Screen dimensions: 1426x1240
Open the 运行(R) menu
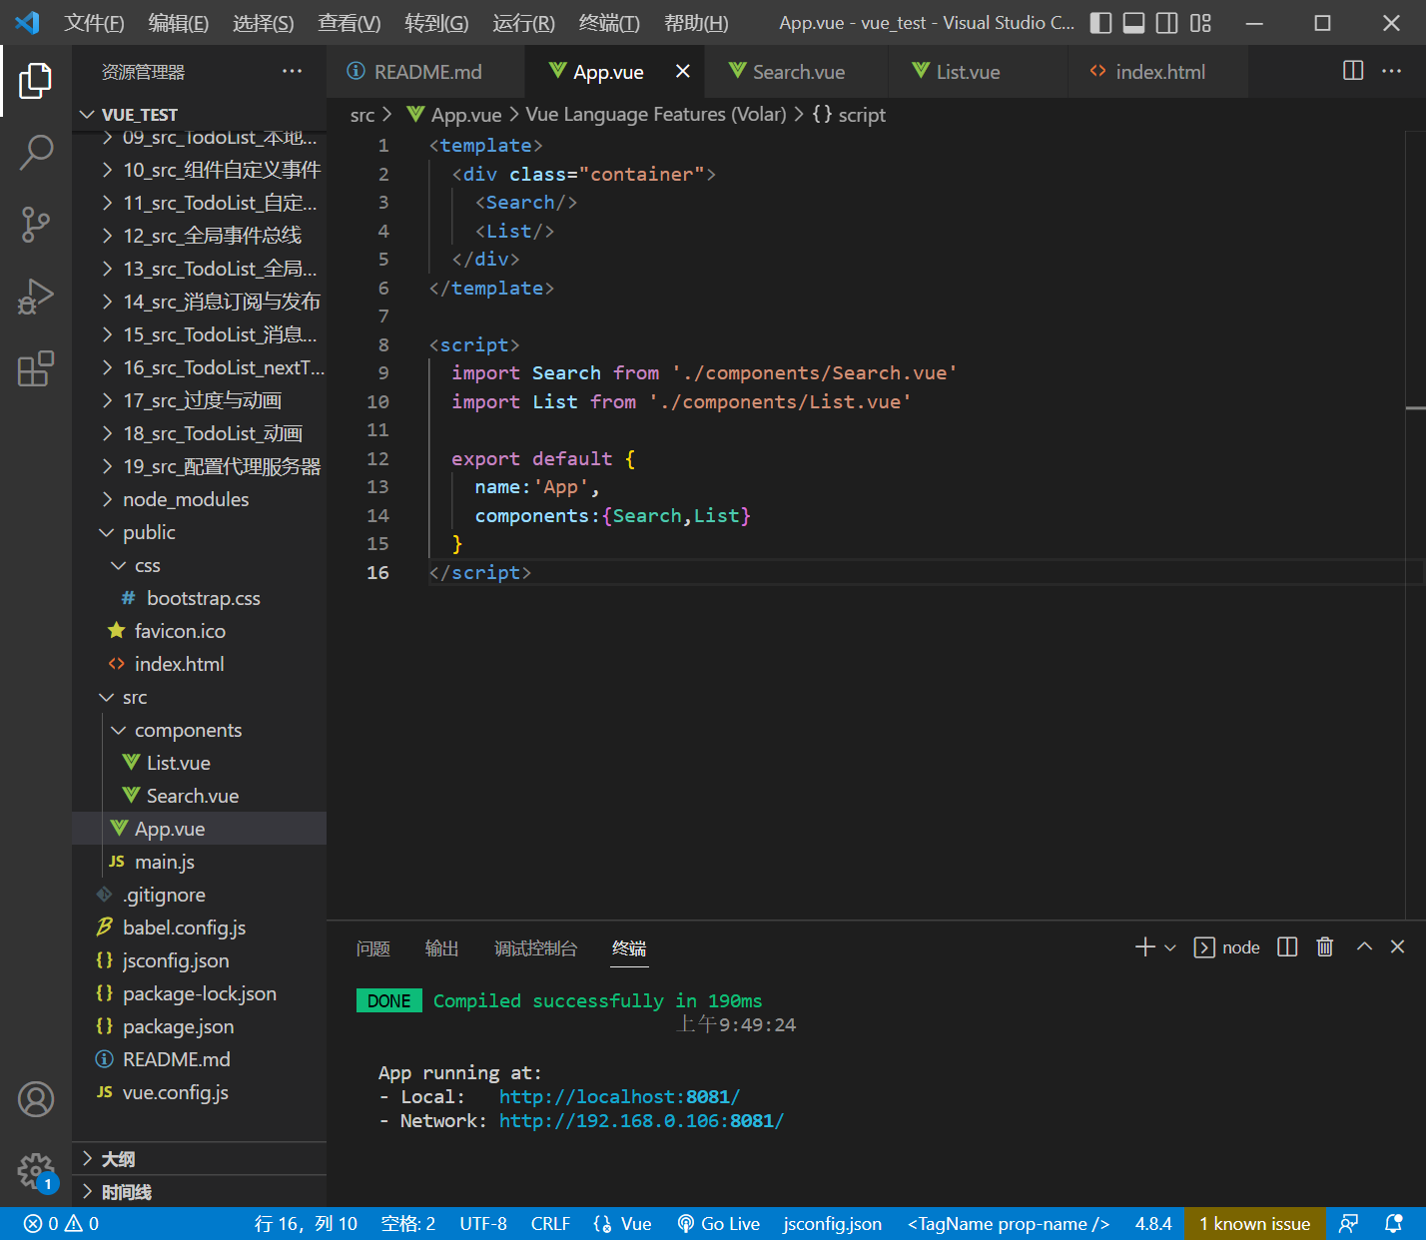(523, 23)
